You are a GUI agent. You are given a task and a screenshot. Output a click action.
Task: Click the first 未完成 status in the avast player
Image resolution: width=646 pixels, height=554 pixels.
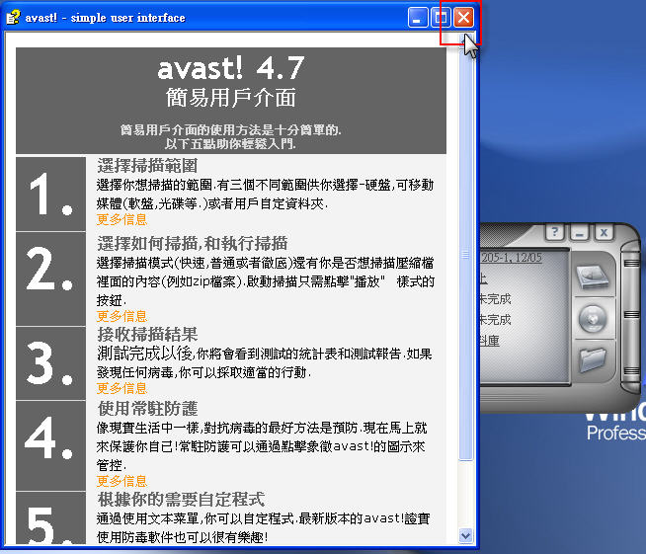click(x=495, y=299)
